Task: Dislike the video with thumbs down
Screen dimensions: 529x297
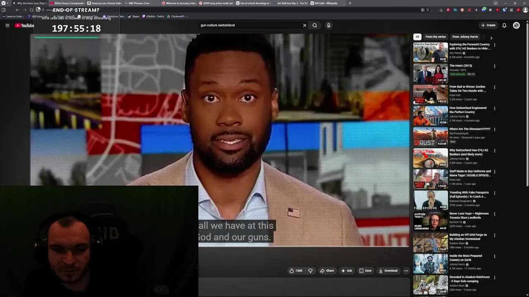Action: point(310,271)
